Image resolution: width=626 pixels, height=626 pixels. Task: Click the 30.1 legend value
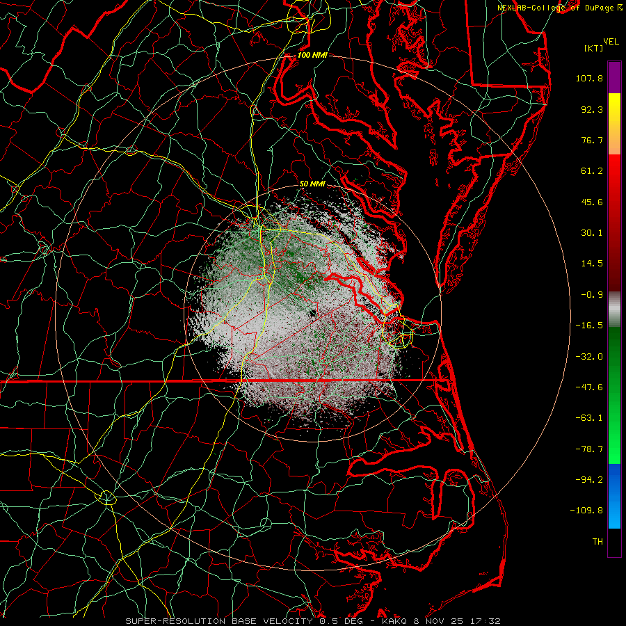tap(592, 233)
